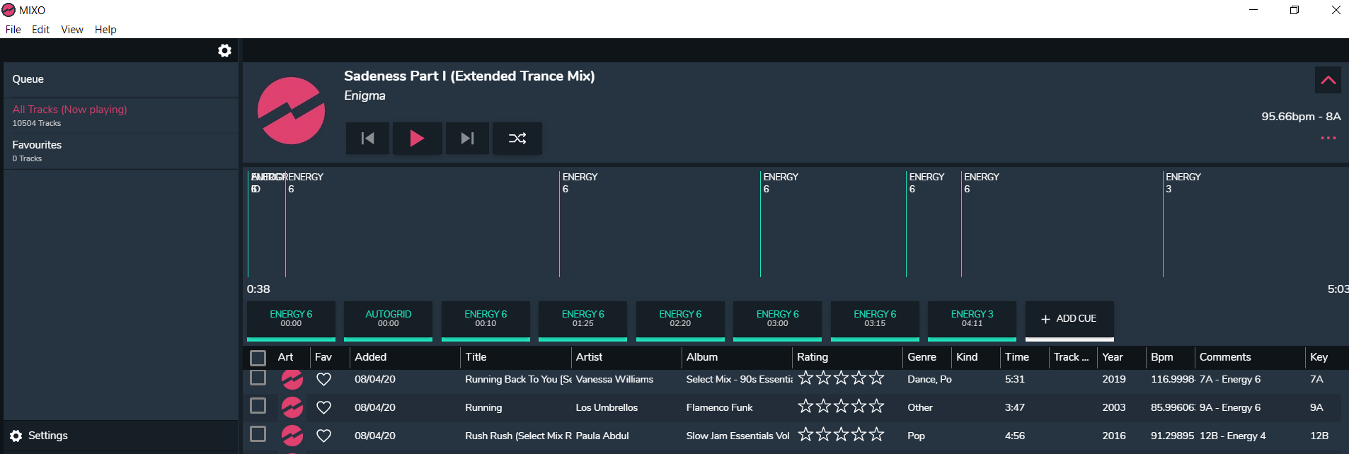This screenshot has height=454, width=1349.
Task: Check the box for Running Back To You
Action: pos(258,378)
